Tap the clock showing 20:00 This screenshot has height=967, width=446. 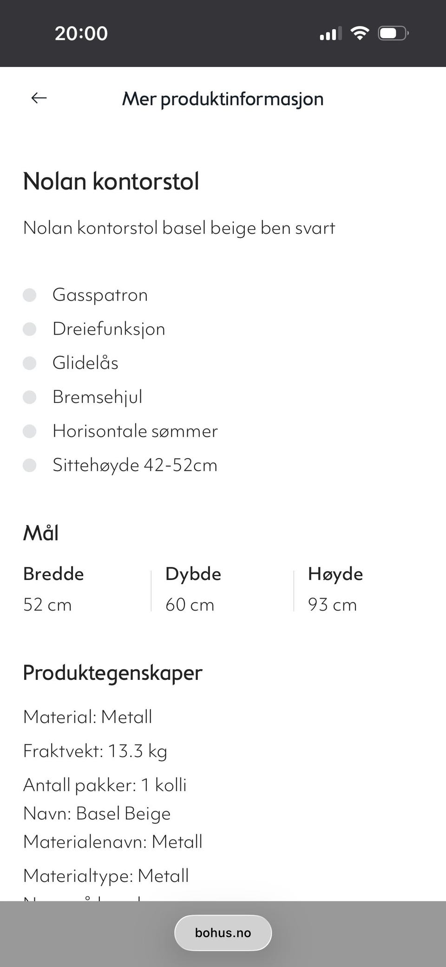[81, 33]
